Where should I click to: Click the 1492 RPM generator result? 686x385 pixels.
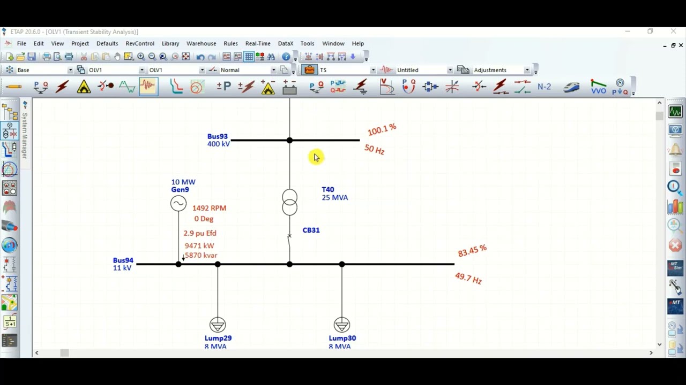click(209, 208)
